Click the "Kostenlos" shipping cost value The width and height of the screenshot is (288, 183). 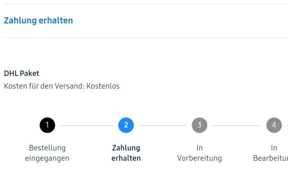(103, 86)
